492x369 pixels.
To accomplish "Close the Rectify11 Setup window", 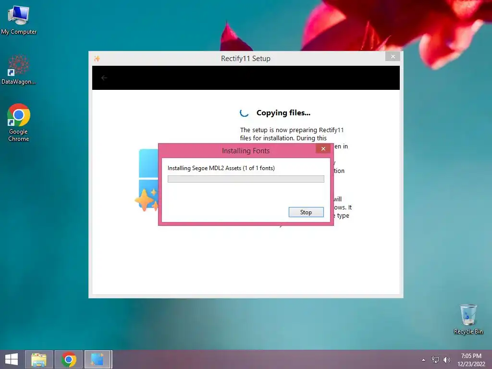I will click(x=393, y=57).
